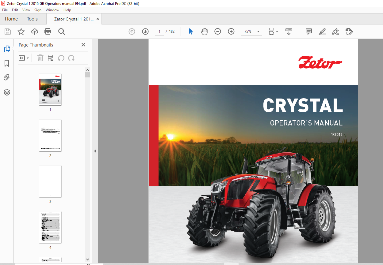Rotate pages clockwise
The width and height of the screenshot is (383, 265).
click(x=71, y=58)
